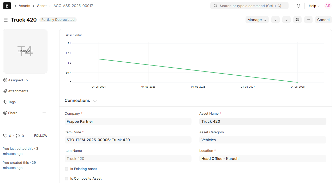Enable the Is Existing Asset checkbox
The height and width of the screenshot is (183, 335).
pyautogui.click(x=67, y=169)
